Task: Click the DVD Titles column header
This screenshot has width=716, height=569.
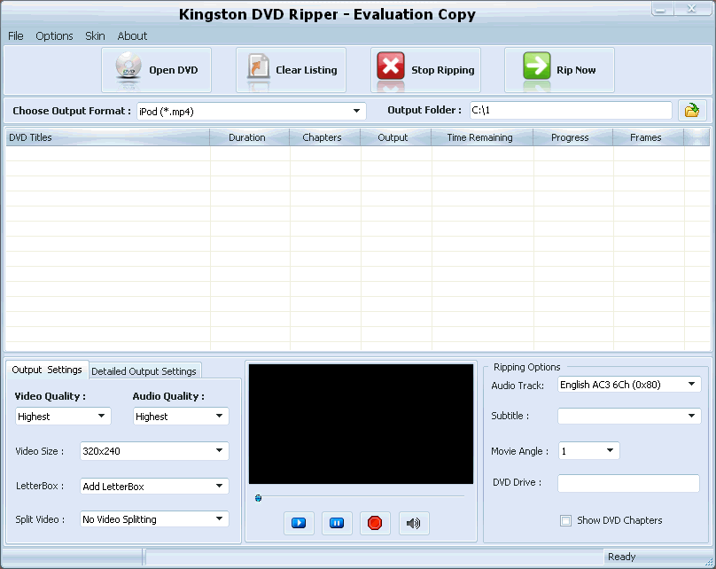Action: coord(108,137)
